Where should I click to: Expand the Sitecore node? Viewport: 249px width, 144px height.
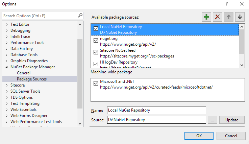tap(6, 85)
